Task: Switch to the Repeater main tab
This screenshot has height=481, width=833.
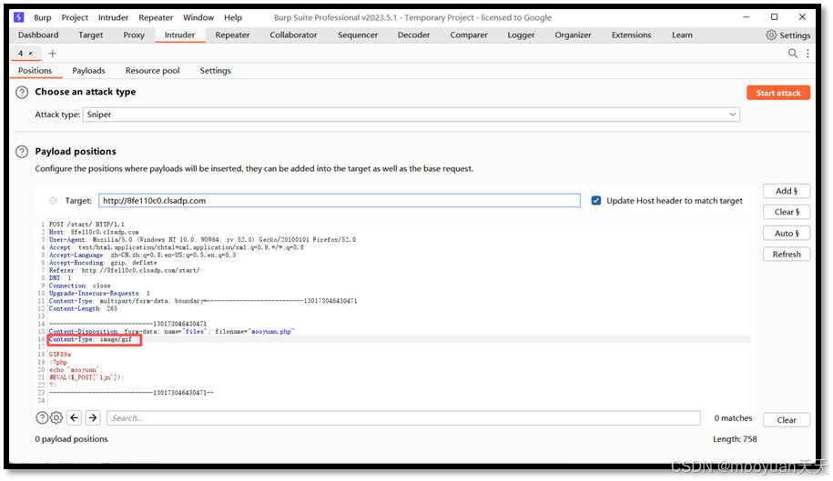Action: pos(232,35)
